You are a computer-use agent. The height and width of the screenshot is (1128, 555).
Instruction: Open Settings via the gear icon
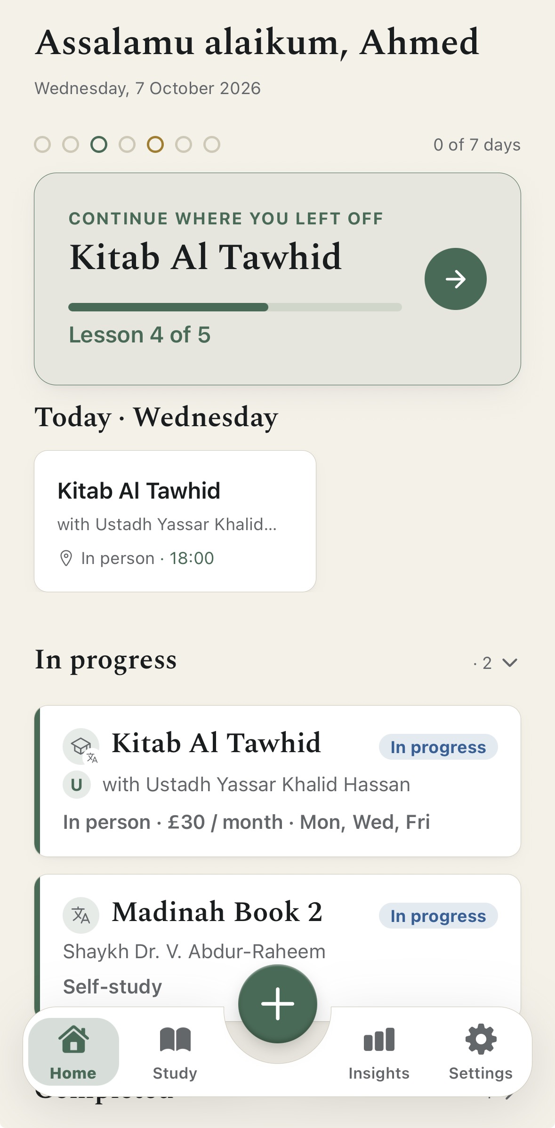(x=481, y=1039)
